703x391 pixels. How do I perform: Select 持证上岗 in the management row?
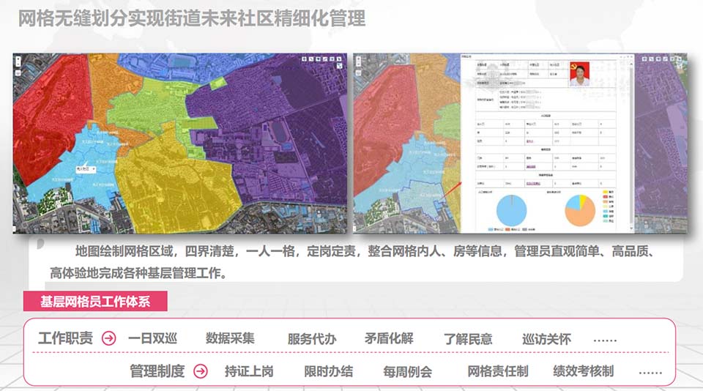pyautogui.click(x=249, y=371)
